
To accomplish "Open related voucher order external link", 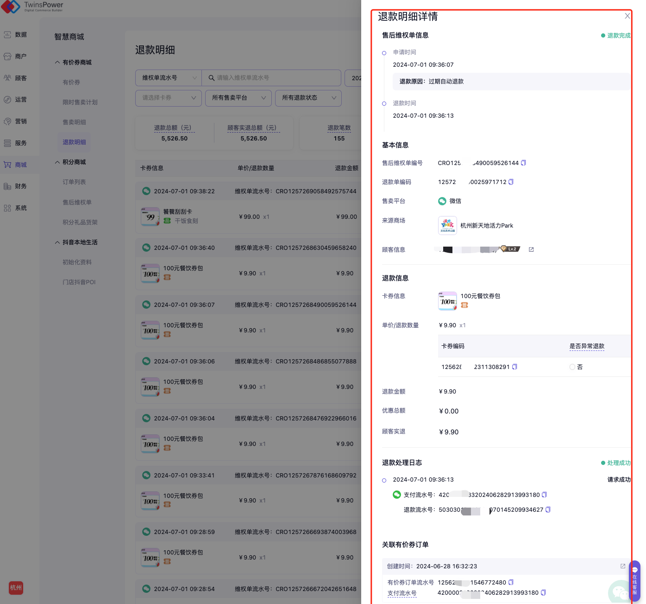I will pos(623,566).
